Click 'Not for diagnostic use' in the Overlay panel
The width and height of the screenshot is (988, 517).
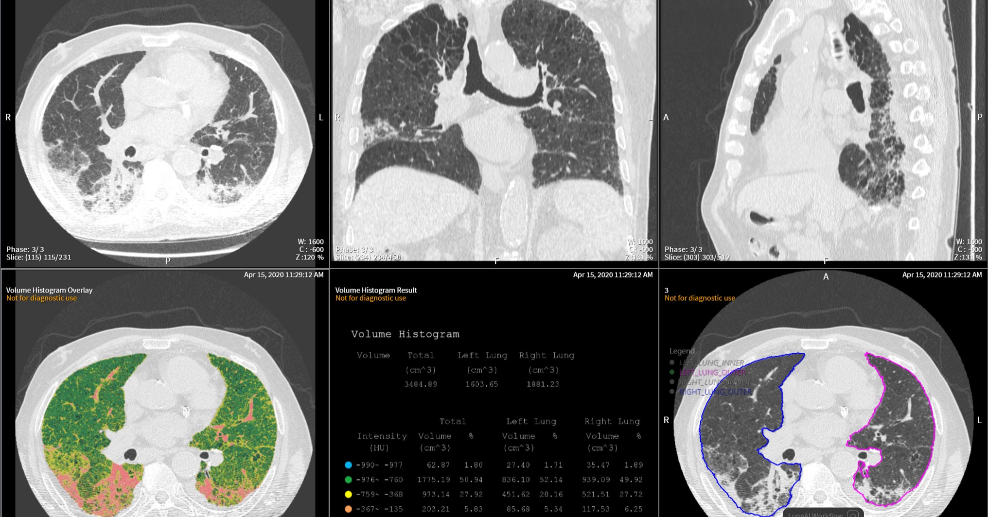point(41,298)
